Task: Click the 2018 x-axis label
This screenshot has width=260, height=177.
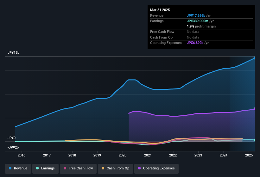Action: click(72, 155)
